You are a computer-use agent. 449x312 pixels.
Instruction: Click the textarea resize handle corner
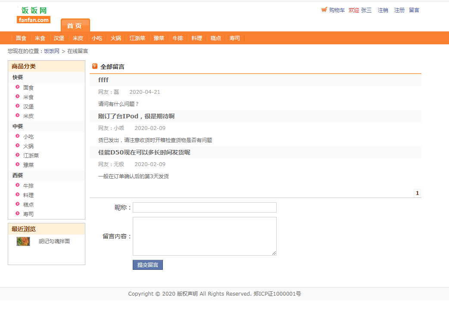point(274,253)
